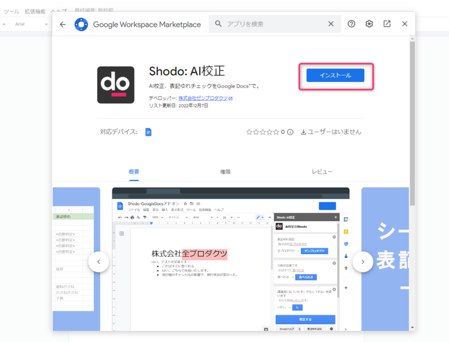Click the search magnifier icon
Viewport: 449px width, 342px height.
(x=218, y=24)
